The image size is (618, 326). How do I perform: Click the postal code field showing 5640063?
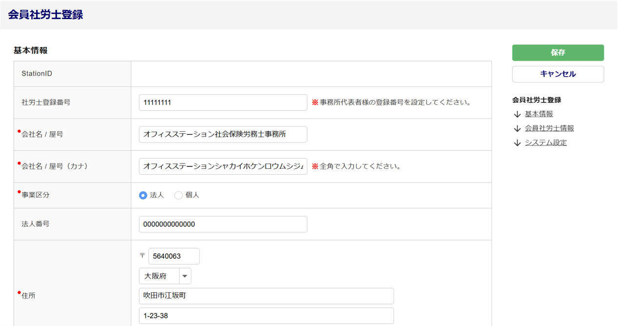click(174, 256)
